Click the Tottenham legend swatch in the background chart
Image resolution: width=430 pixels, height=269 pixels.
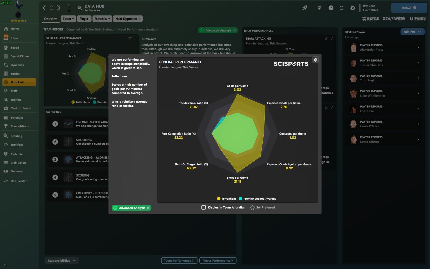[x=73, y=102]
